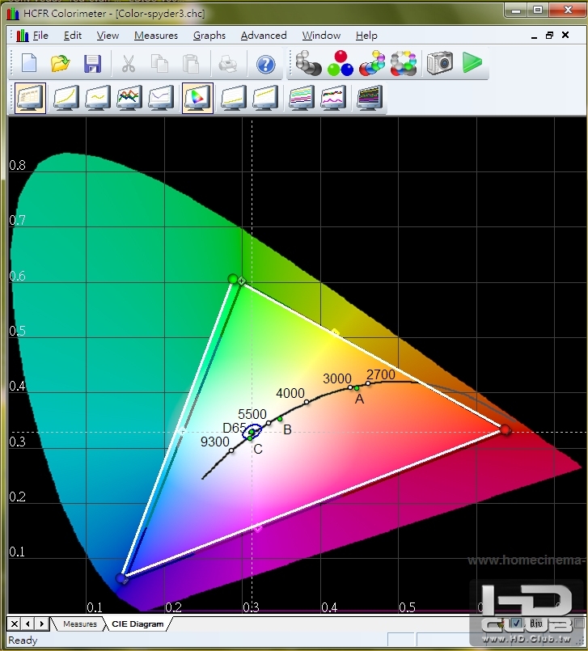Select the CIE Diagram tab
This screenshot has width=588, height=651.
coord(137,624)
